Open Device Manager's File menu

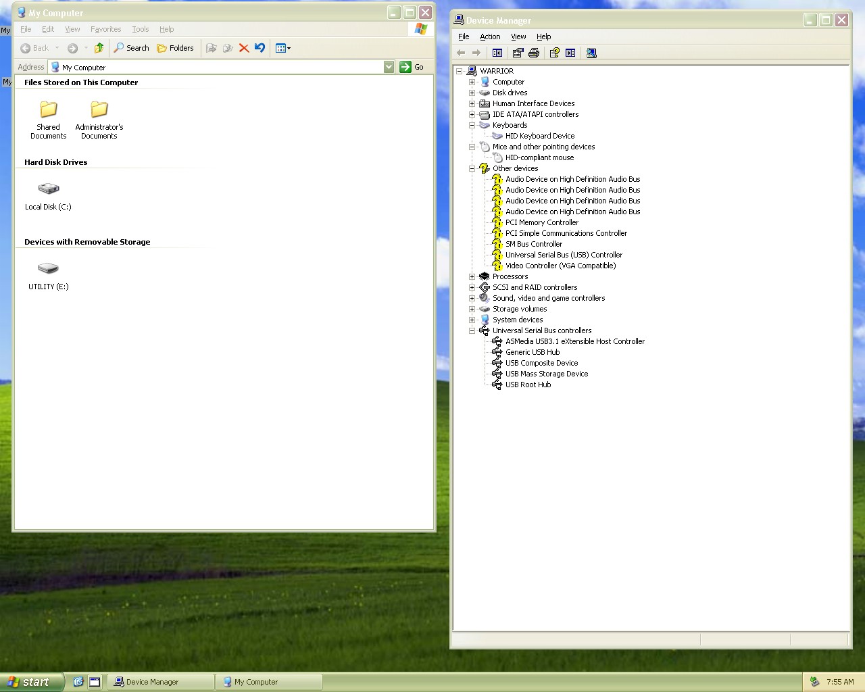point(464,36)
